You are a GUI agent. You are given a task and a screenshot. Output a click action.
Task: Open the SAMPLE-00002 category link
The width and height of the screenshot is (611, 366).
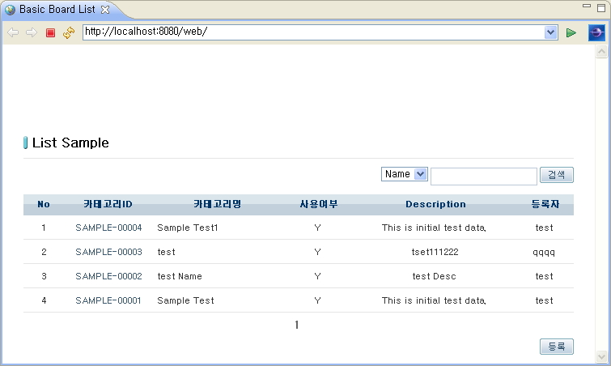point(108,276)
